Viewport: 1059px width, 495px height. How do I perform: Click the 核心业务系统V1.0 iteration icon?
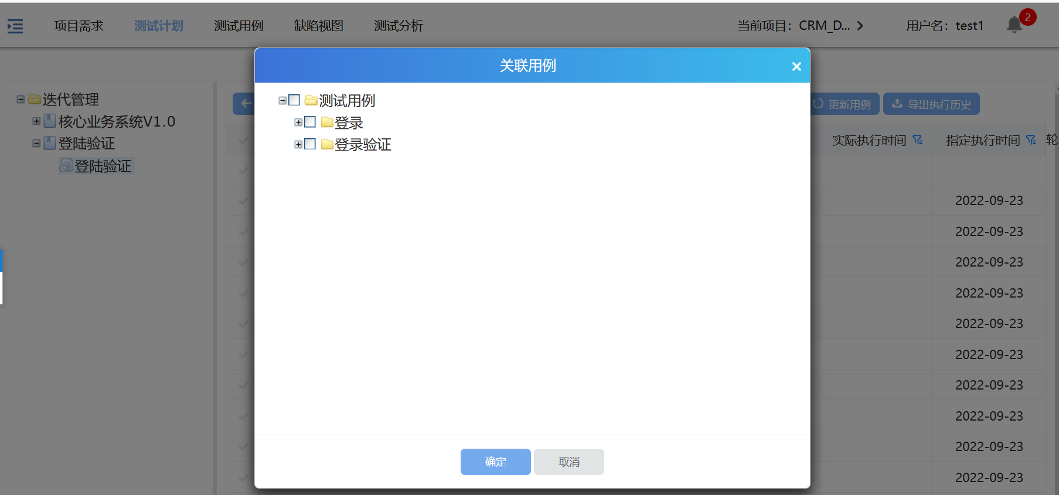(x=50, y=121)
